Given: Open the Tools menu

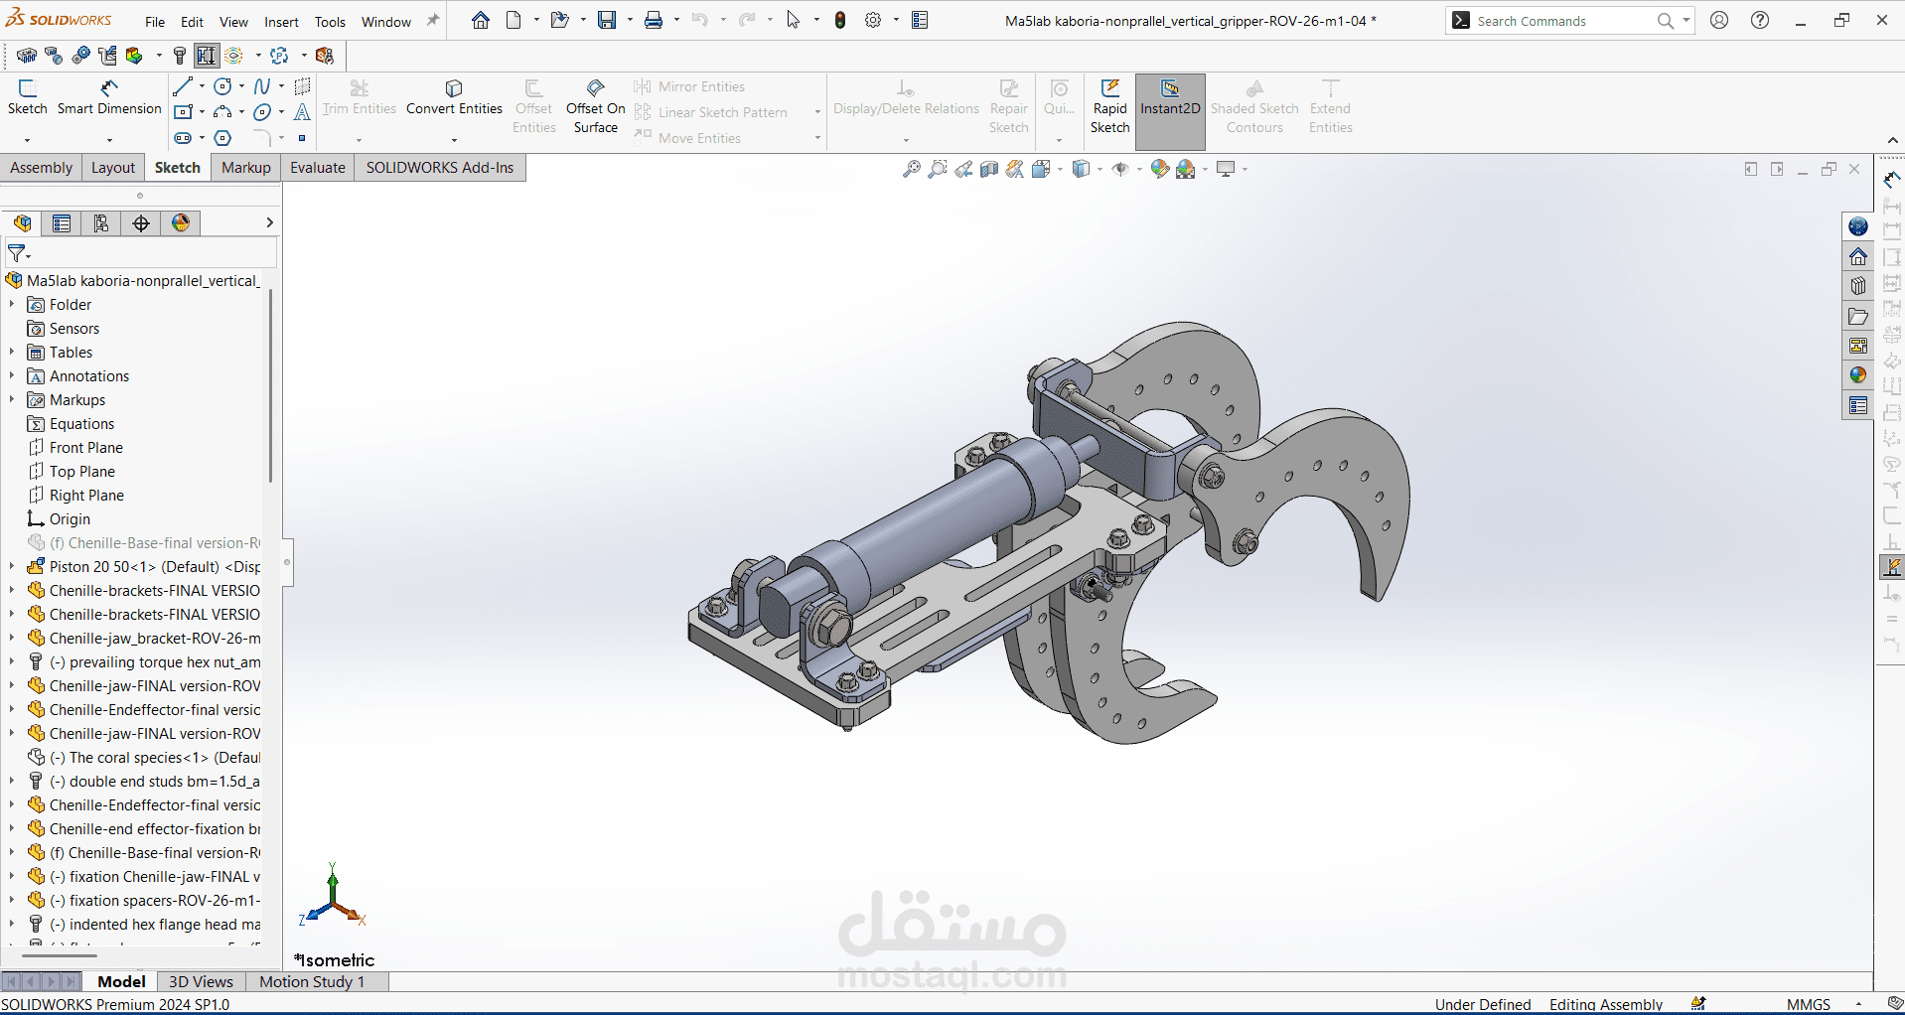Looking at the screenshot, I should point(330,22).
